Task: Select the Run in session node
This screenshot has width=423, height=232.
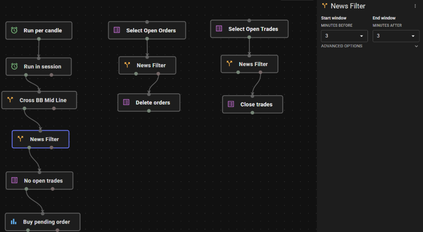Action: [39, 67]
